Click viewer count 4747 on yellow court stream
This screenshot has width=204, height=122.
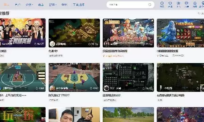[x=94, y=88]
